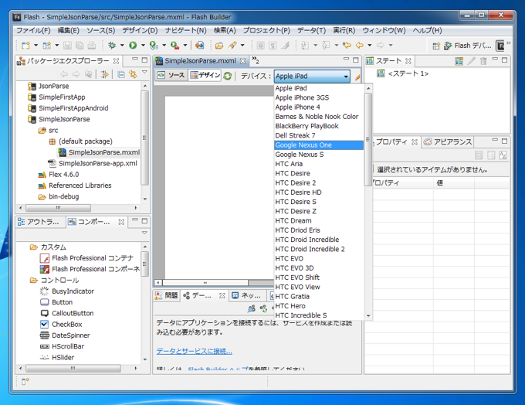Click the status bar icon at bottom left
This screenshot has height=405, width=525.
pos(25,381)
